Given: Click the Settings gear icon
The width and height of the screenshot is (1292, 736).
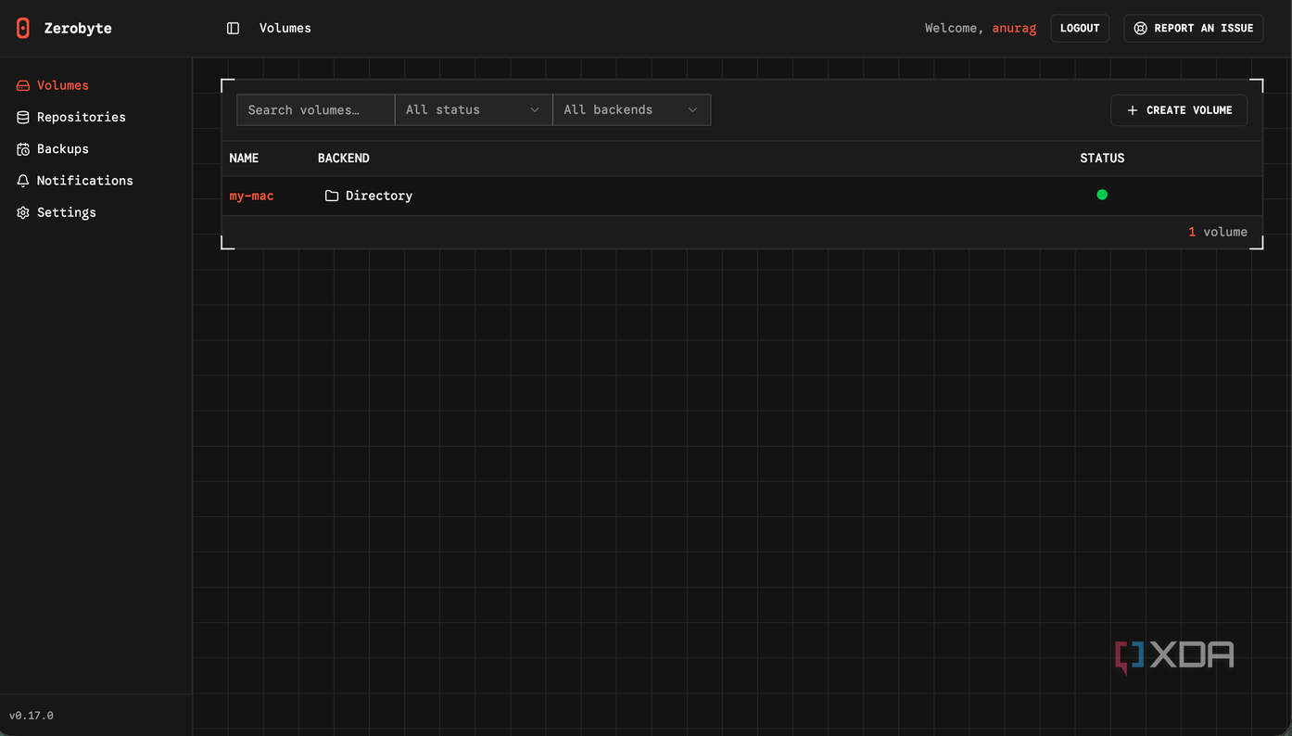Looking at the screenshot, I should click(x=23, y=212).
